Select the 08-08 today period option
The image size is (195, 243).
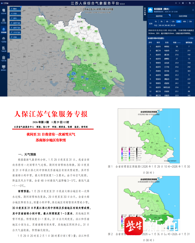pos(167,25)
